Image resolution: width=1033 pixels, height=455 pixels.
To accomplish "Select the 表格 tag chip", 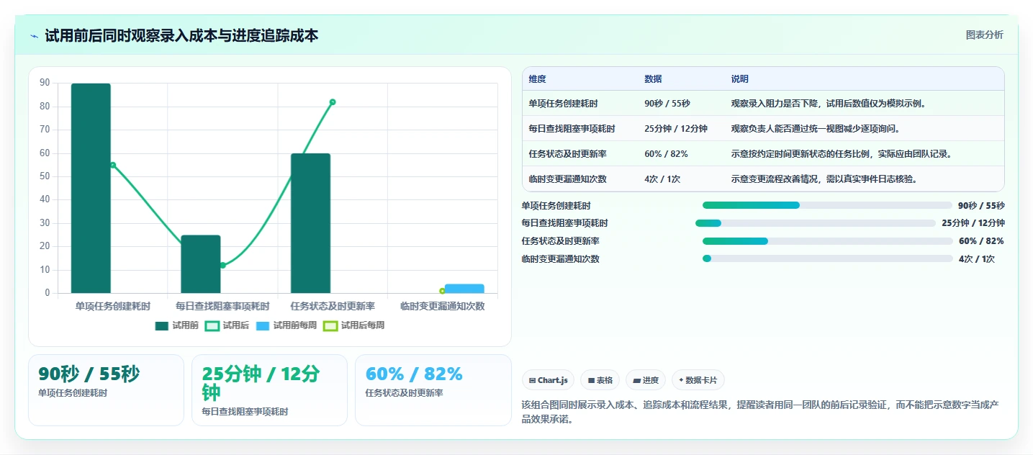I will 600,380.
